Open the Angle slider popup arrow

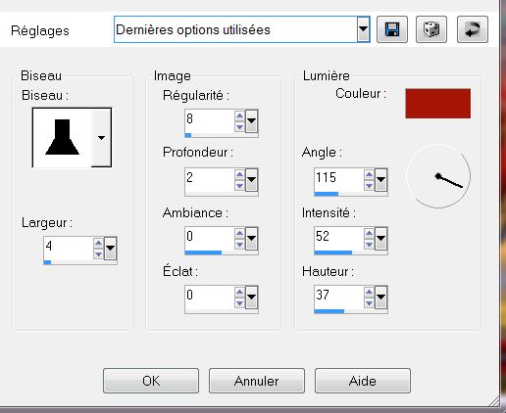pos(380,180)
